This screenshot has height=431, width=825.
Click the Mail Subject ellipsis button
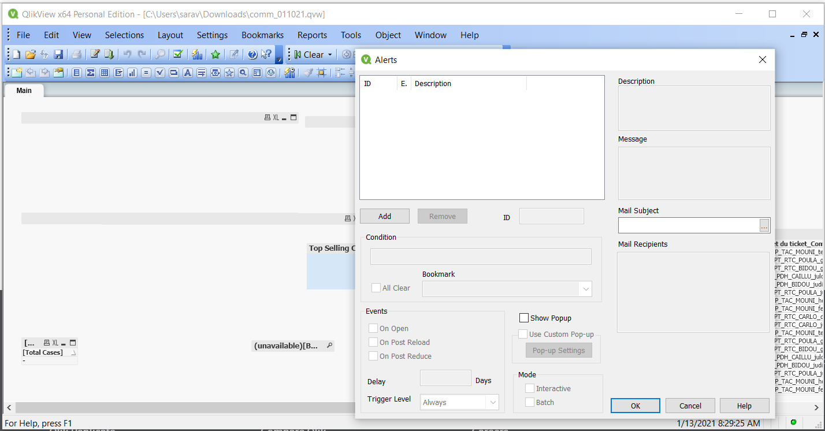pos(764,226)
